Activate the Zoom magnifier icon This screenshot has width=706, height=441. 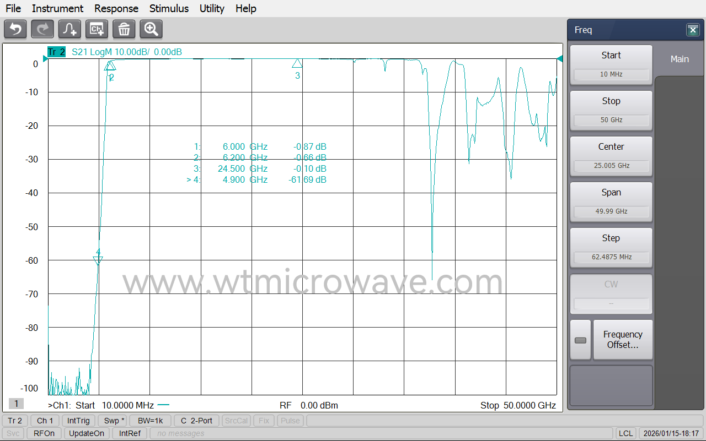pyautogui.click(x=151, y=29)
